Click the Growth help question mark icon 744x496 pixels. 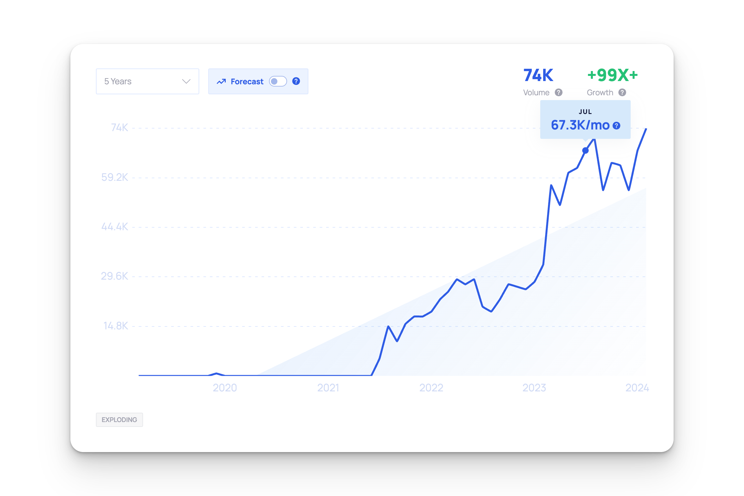click(x=622, y=93)
